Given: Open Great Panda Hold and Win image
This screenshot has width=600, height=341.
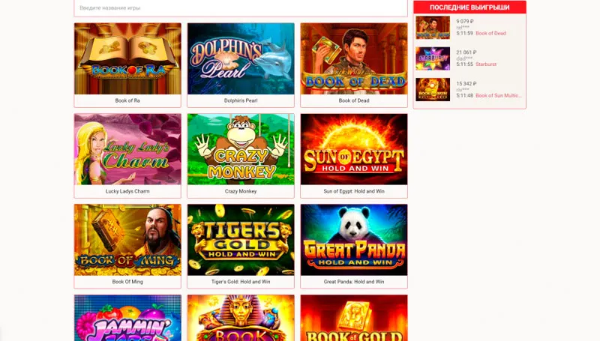Looking at the screenshot, I should coord(354,240).
